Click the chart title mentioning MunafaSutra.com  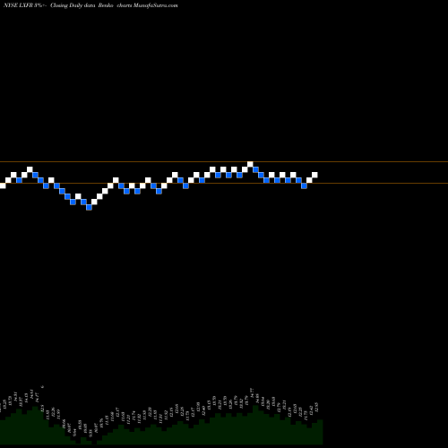pyautogui.click(x=90, y=5)
